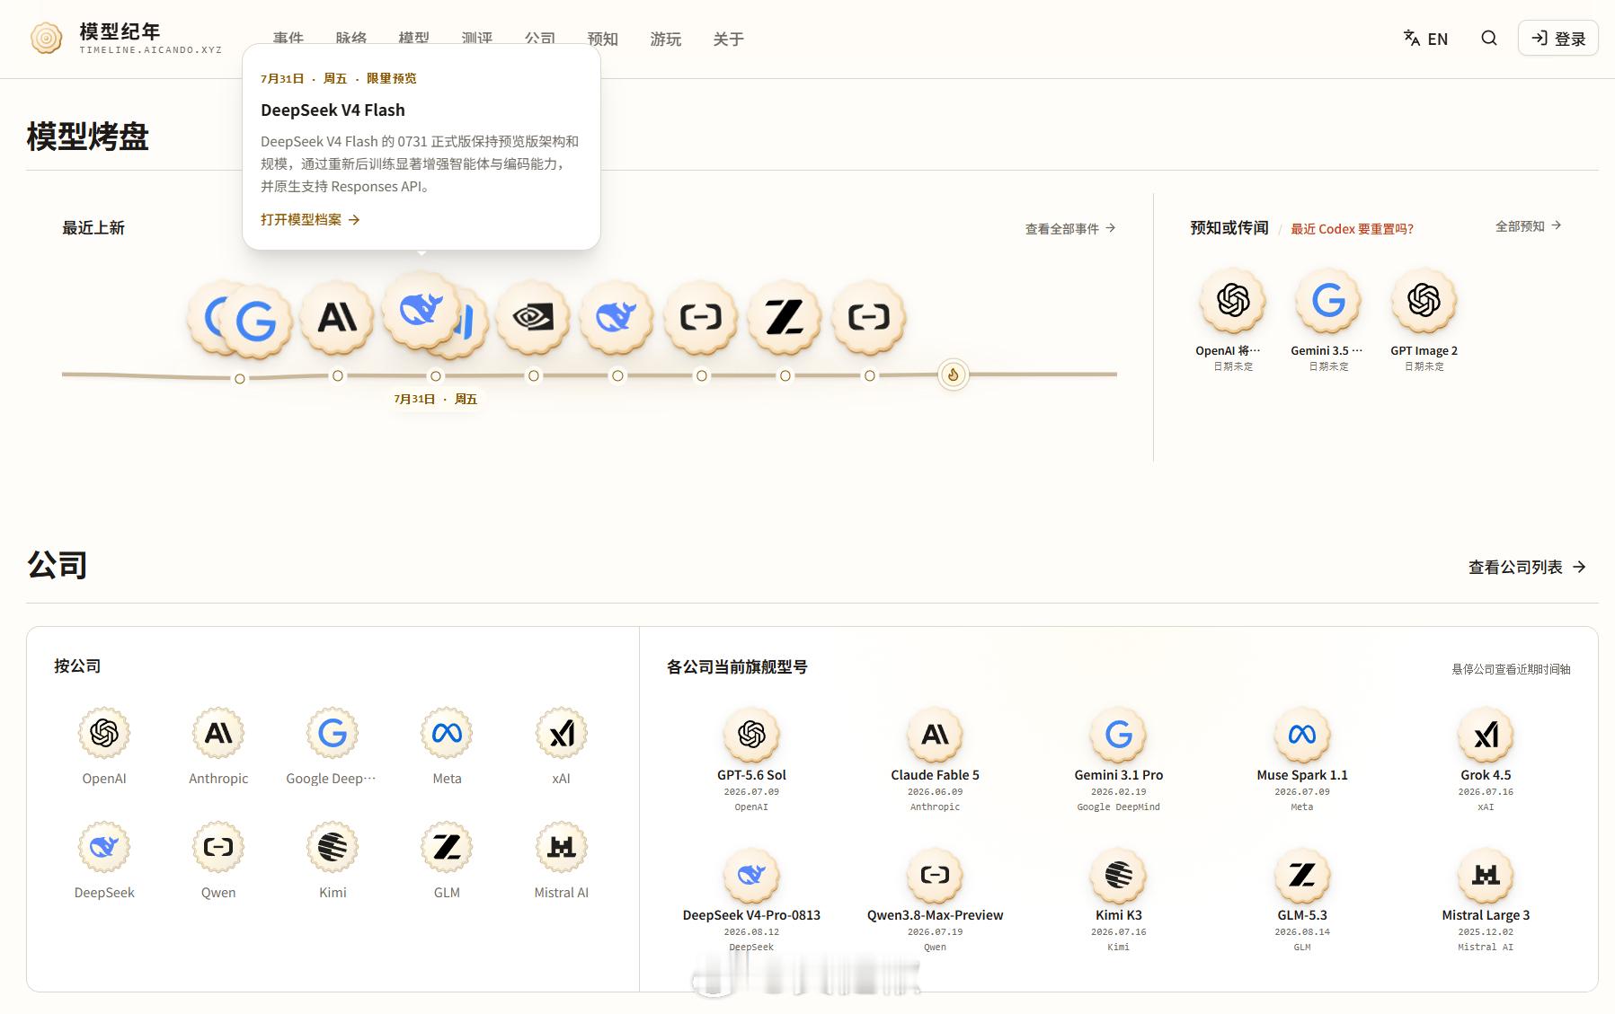Open the GLM-5.3 flagship name
Image resolution: width=1615 pixels, height=1014 pixels.
[1302, 915]
